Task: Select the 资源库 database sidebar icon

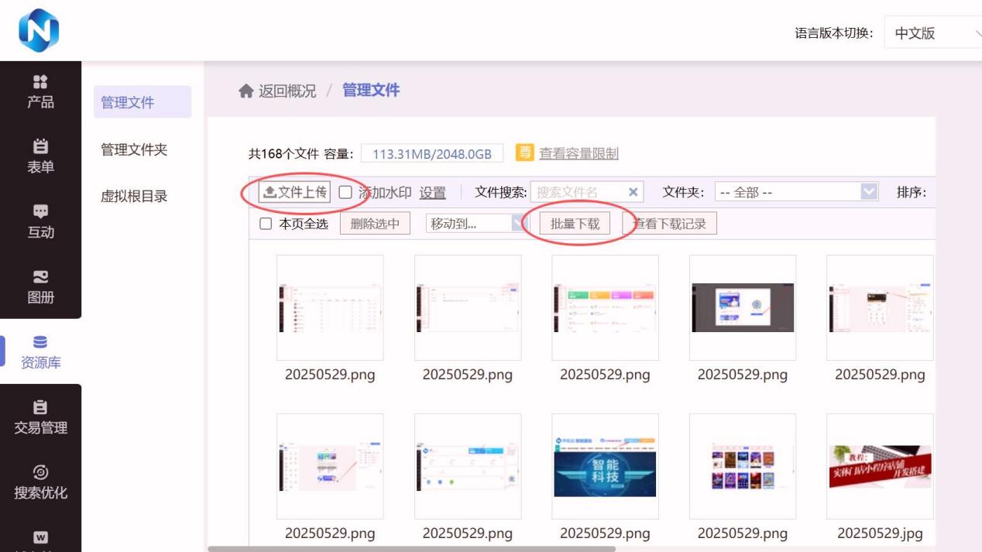Action: tap(40, 342)
